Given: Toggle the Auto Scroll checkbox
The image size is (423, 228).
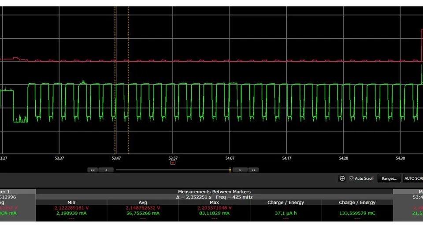Looking at the screenshot, I should 351,178.
